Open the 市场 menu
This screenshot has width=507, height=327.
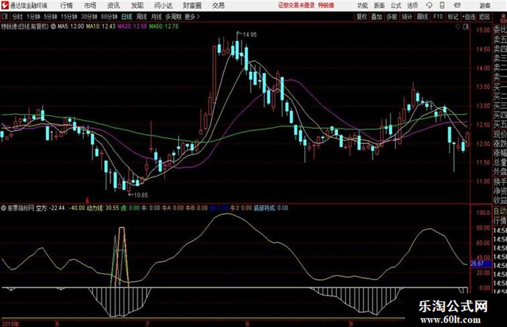(90, 5)
